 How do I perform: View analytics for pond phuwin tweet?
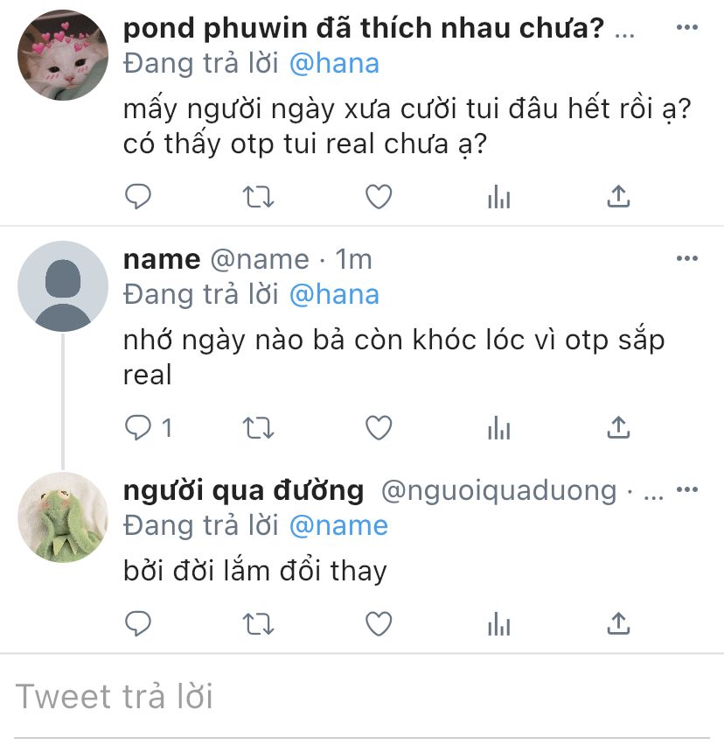[498, 197]
